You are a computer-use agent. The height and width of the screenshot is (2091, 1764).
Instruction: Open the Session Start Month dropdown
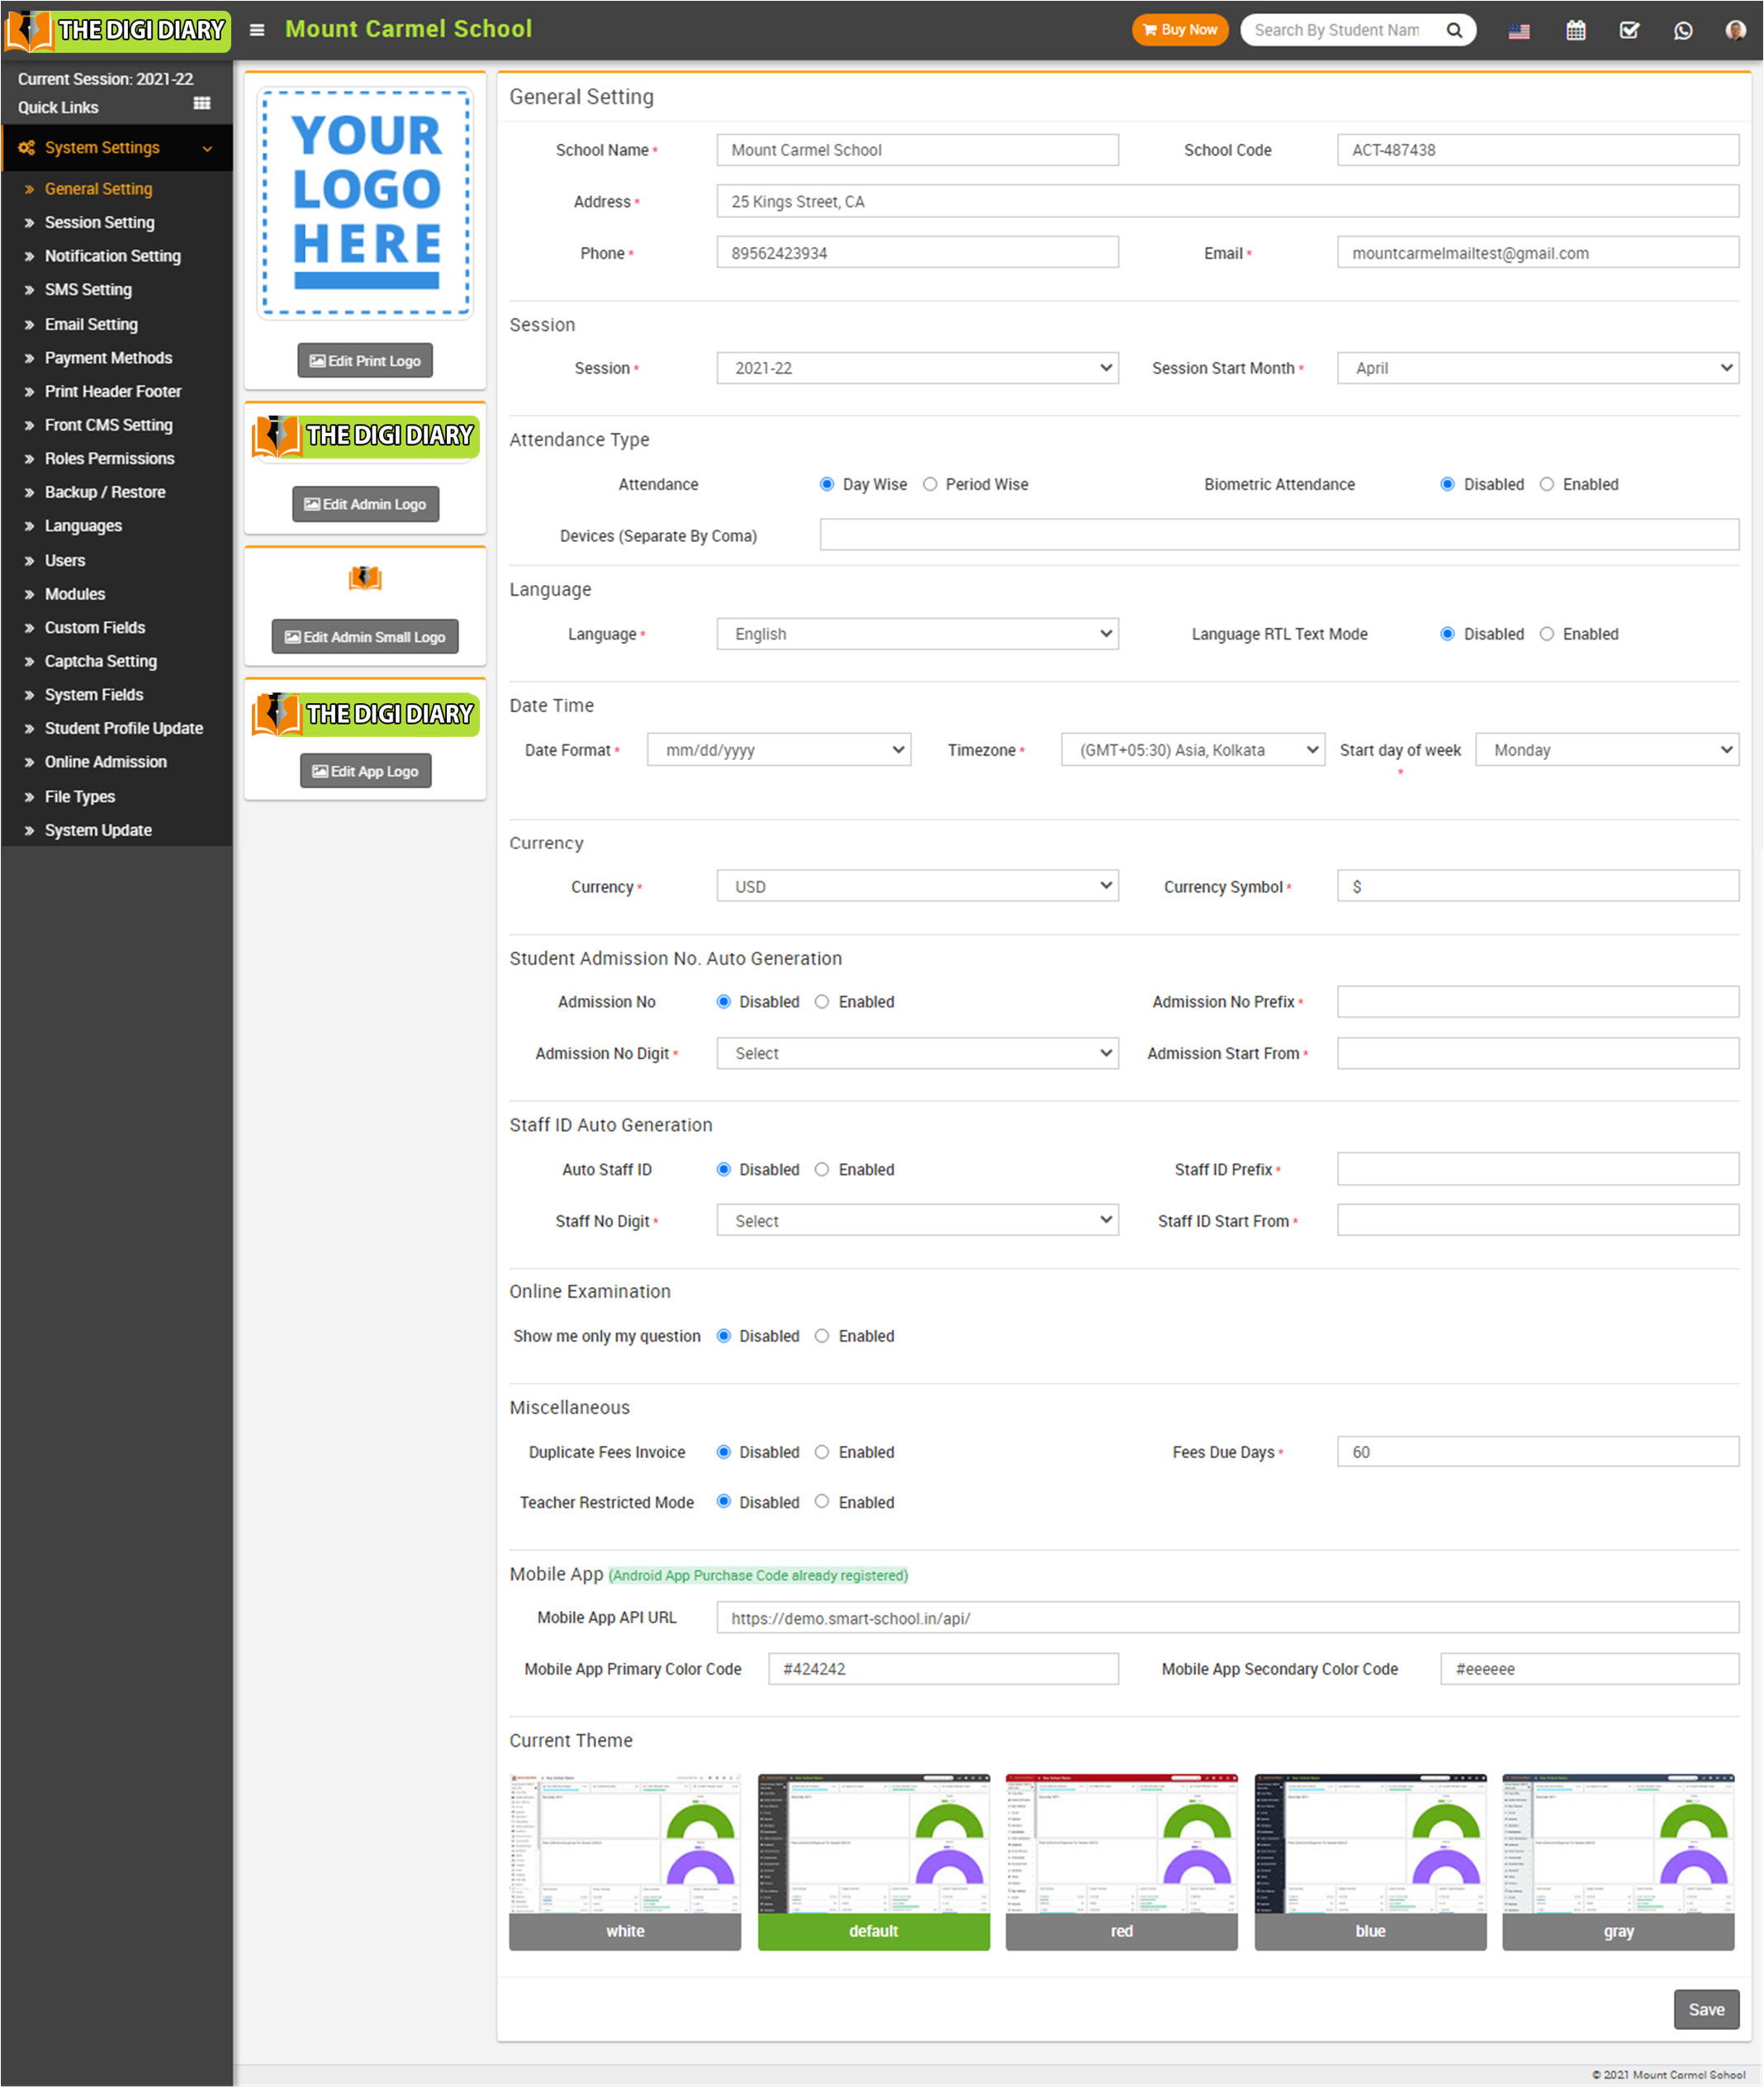tap(1537, 368)
